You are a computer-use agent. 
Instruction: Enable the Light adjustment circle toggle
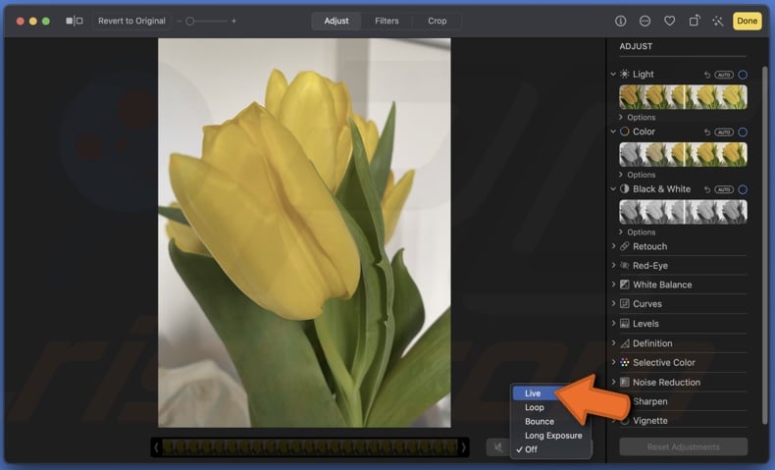click(743, 75)
